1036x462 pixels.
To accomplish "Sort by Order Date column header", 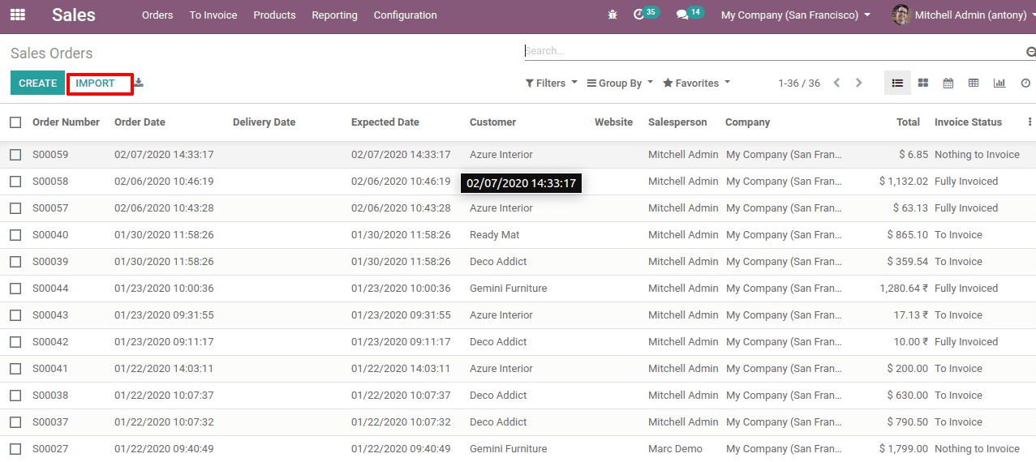I will [140, 122].
